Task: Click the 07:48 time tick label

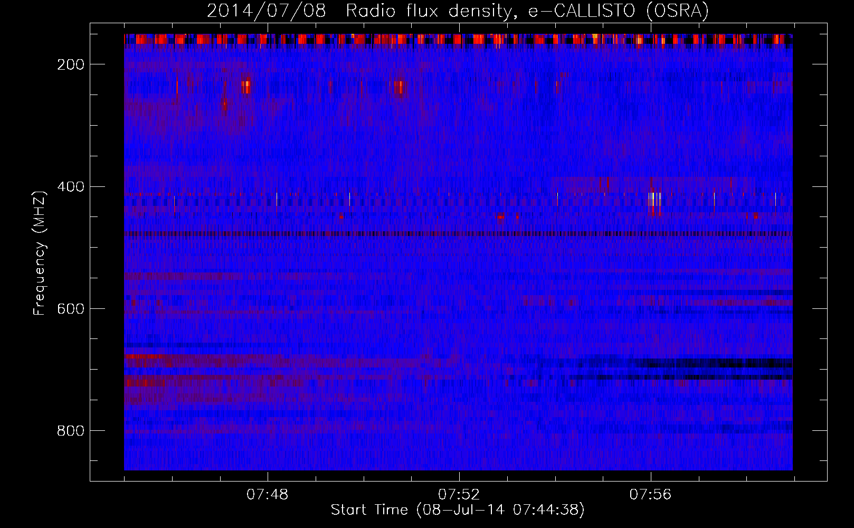Action: [268, 495]
